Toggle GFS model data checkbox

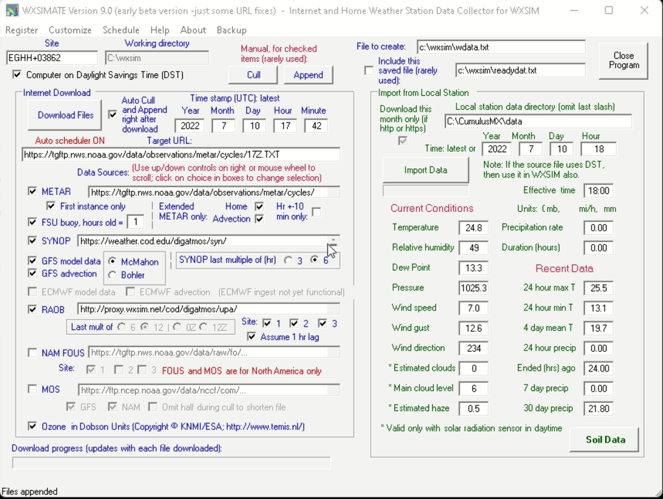pos(32,260)
